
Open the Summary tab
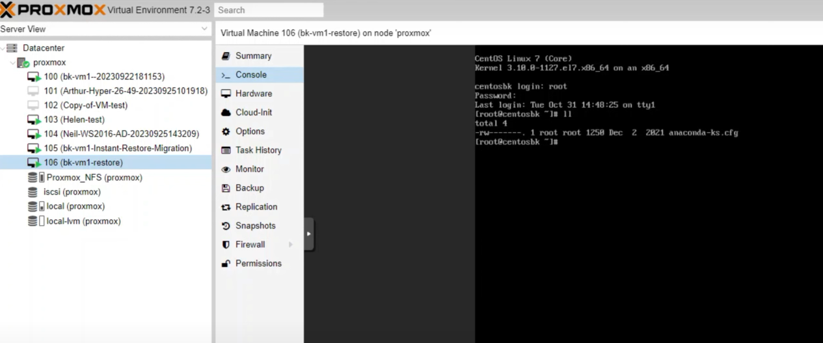click(260, 56)
